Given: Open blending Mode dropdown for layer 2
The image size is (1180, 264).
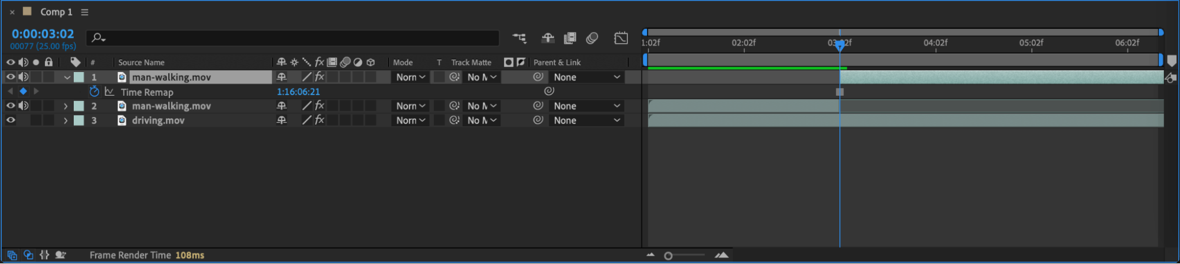Looking at the screenshot, I should [411, 106].
